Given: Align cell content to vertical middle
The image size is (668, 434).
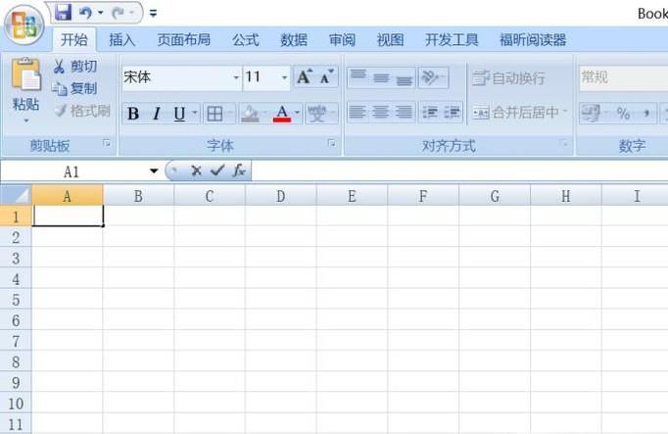Looking at the screenshot, I should click(x=381, y=77).
